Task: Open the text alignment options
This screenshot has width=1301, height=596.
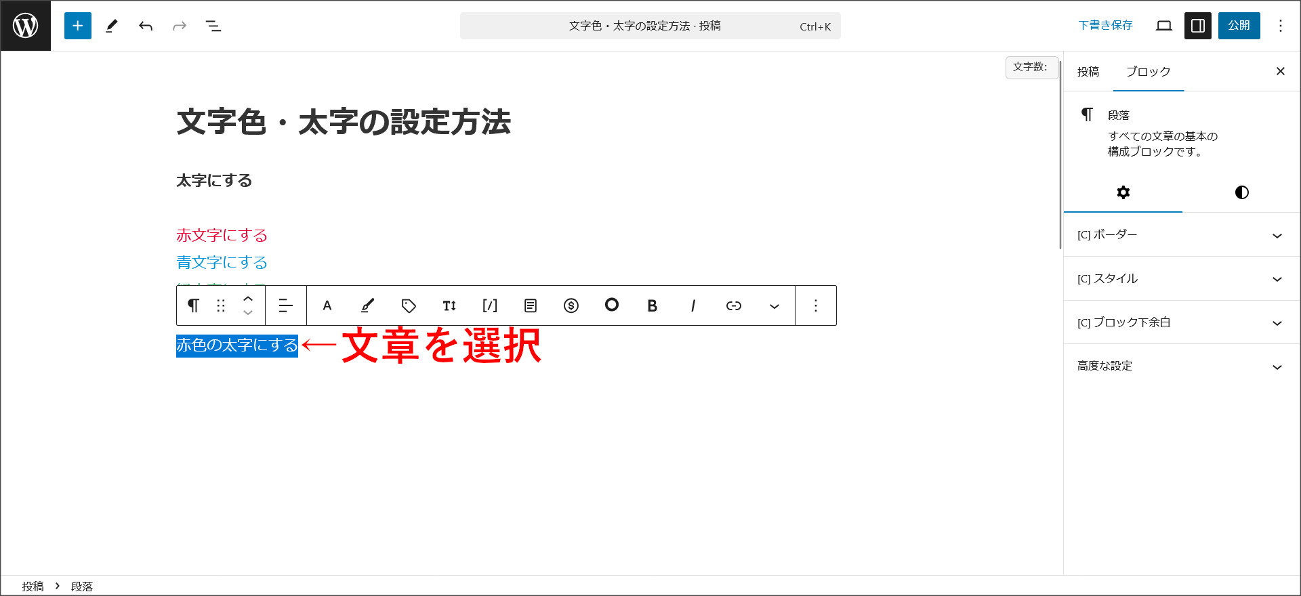Action: point(286,305)
